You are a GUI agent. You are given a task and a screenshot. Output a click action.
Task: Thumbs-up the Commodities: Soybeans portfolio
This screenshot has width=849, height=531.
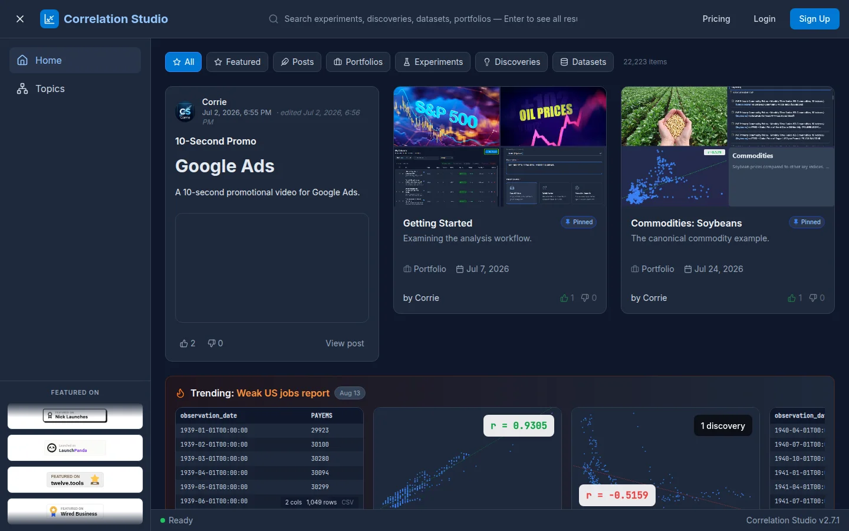pyautogui.click(x=795, y=298)
